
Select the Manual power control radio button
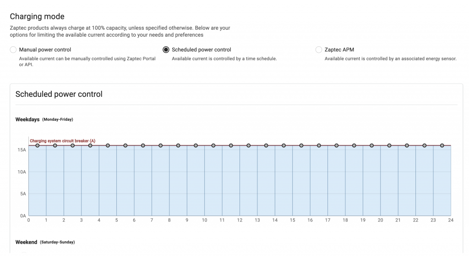coord(13,50)
